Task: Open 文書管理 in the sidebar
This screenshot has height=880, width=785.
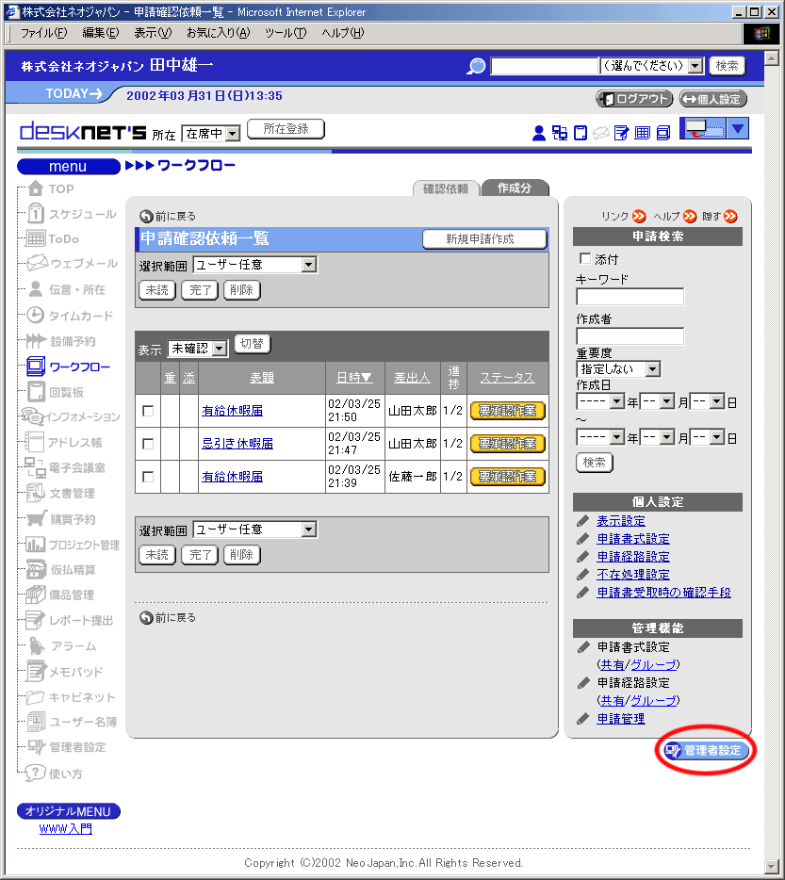Action: coord(72,493)
